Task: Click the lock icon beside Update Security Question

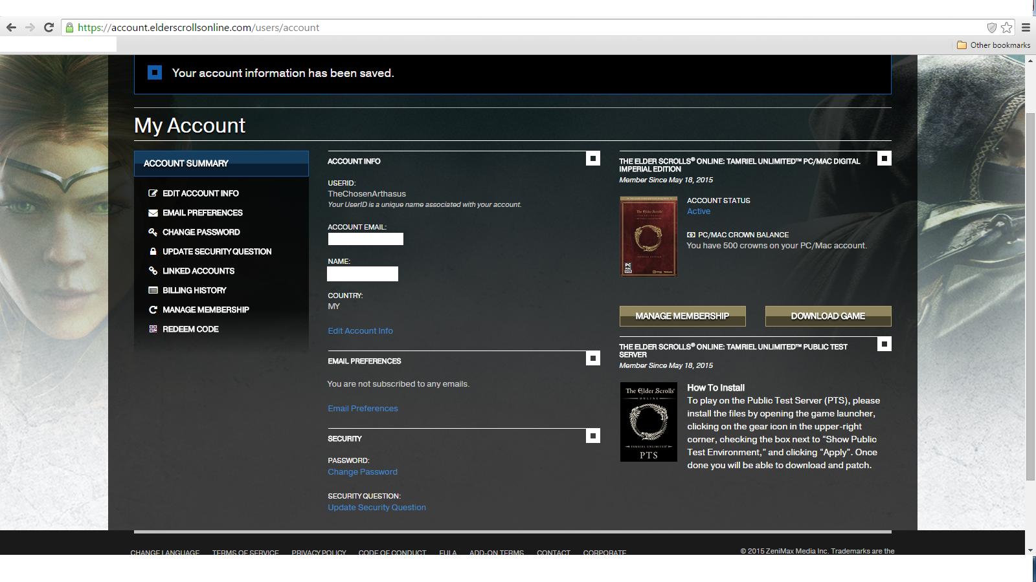Action: [153, 251]
